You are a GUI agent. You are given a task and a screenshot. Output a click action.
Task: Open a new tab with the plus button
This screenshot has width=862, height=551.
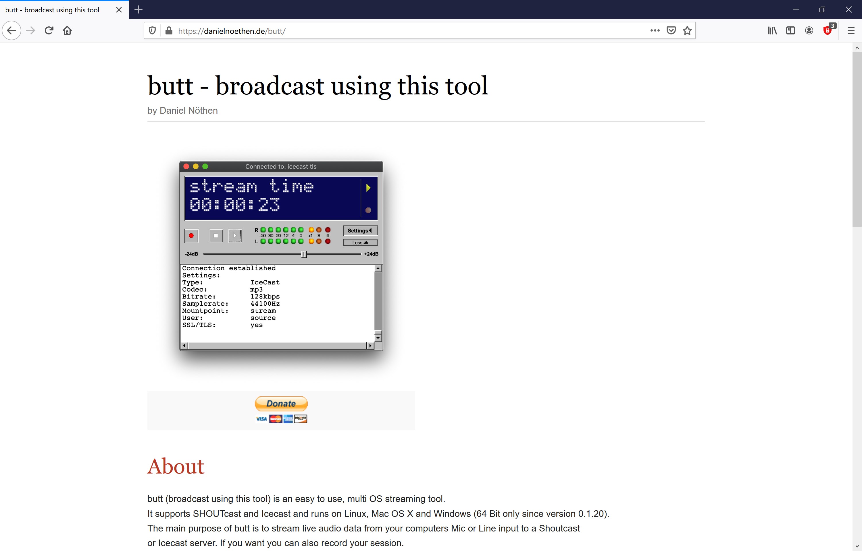coord(138,10)
